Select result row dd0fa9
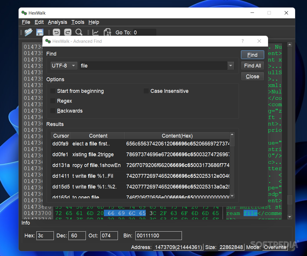Image resolution: width=307 pixels, height=256 pixels. [140, 144]
